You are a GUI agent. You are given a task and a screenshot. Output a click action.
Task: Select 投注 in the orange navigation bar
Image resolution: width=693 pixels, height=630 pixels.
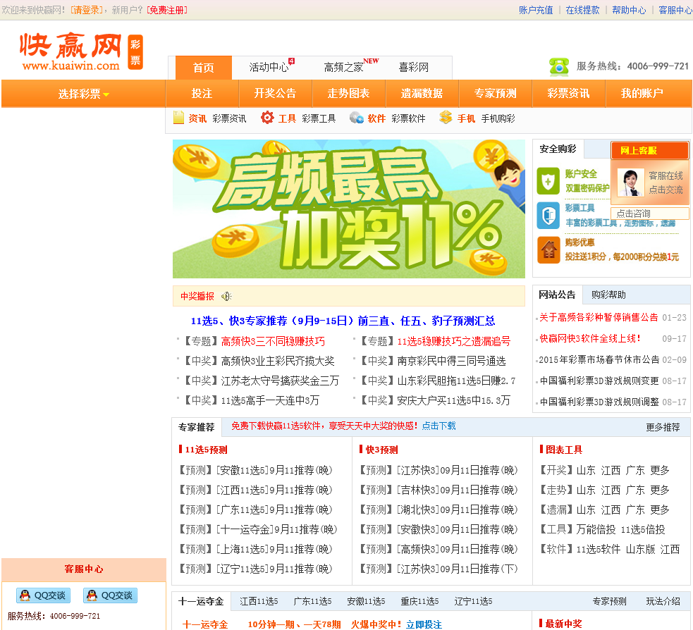pyautogui.click(x=202, y=93)
